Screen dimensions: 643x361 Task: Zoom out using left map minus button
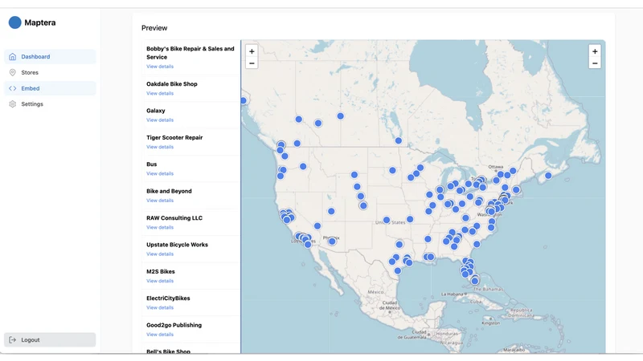tap(252, 63)
